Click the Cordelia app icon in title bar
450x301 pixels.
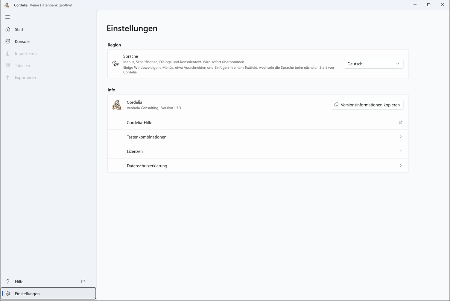click(7, 5)
